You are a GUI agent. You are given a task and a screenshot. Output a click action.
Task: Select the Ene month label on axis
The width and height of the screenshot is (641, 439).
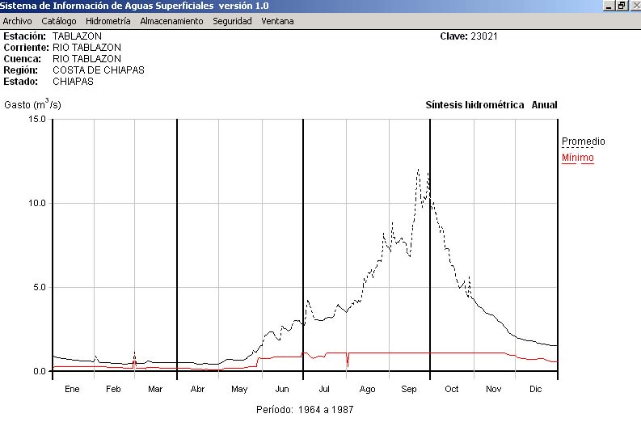point(72,389)
